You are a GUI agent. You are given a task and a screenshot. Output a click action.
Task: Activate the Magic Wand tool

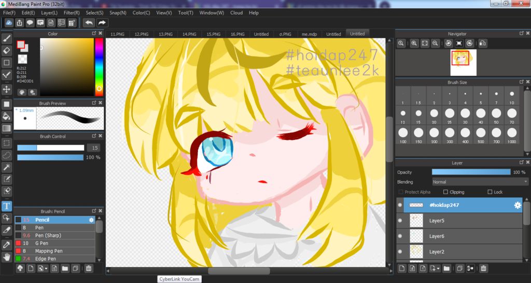point(7,167)
